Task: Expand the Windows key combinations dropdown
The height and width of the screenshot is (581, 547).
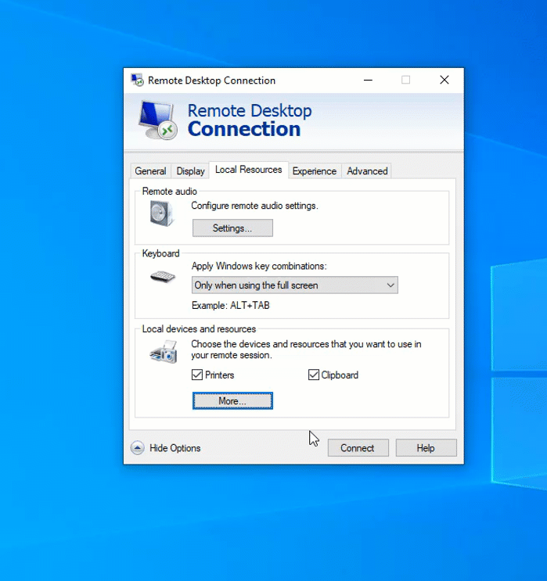Action: pos(295,285)
